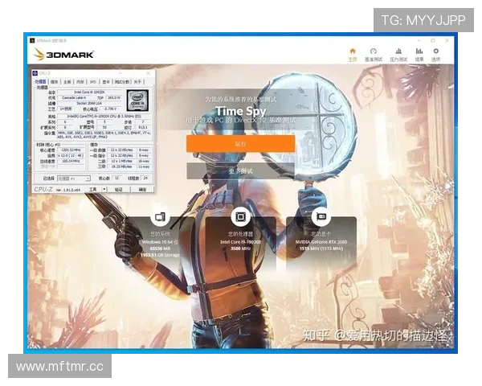482x386 pixels.
Task: Click the CPU-Z OK button
Action: pyautogui.click(x=141, y=189)
